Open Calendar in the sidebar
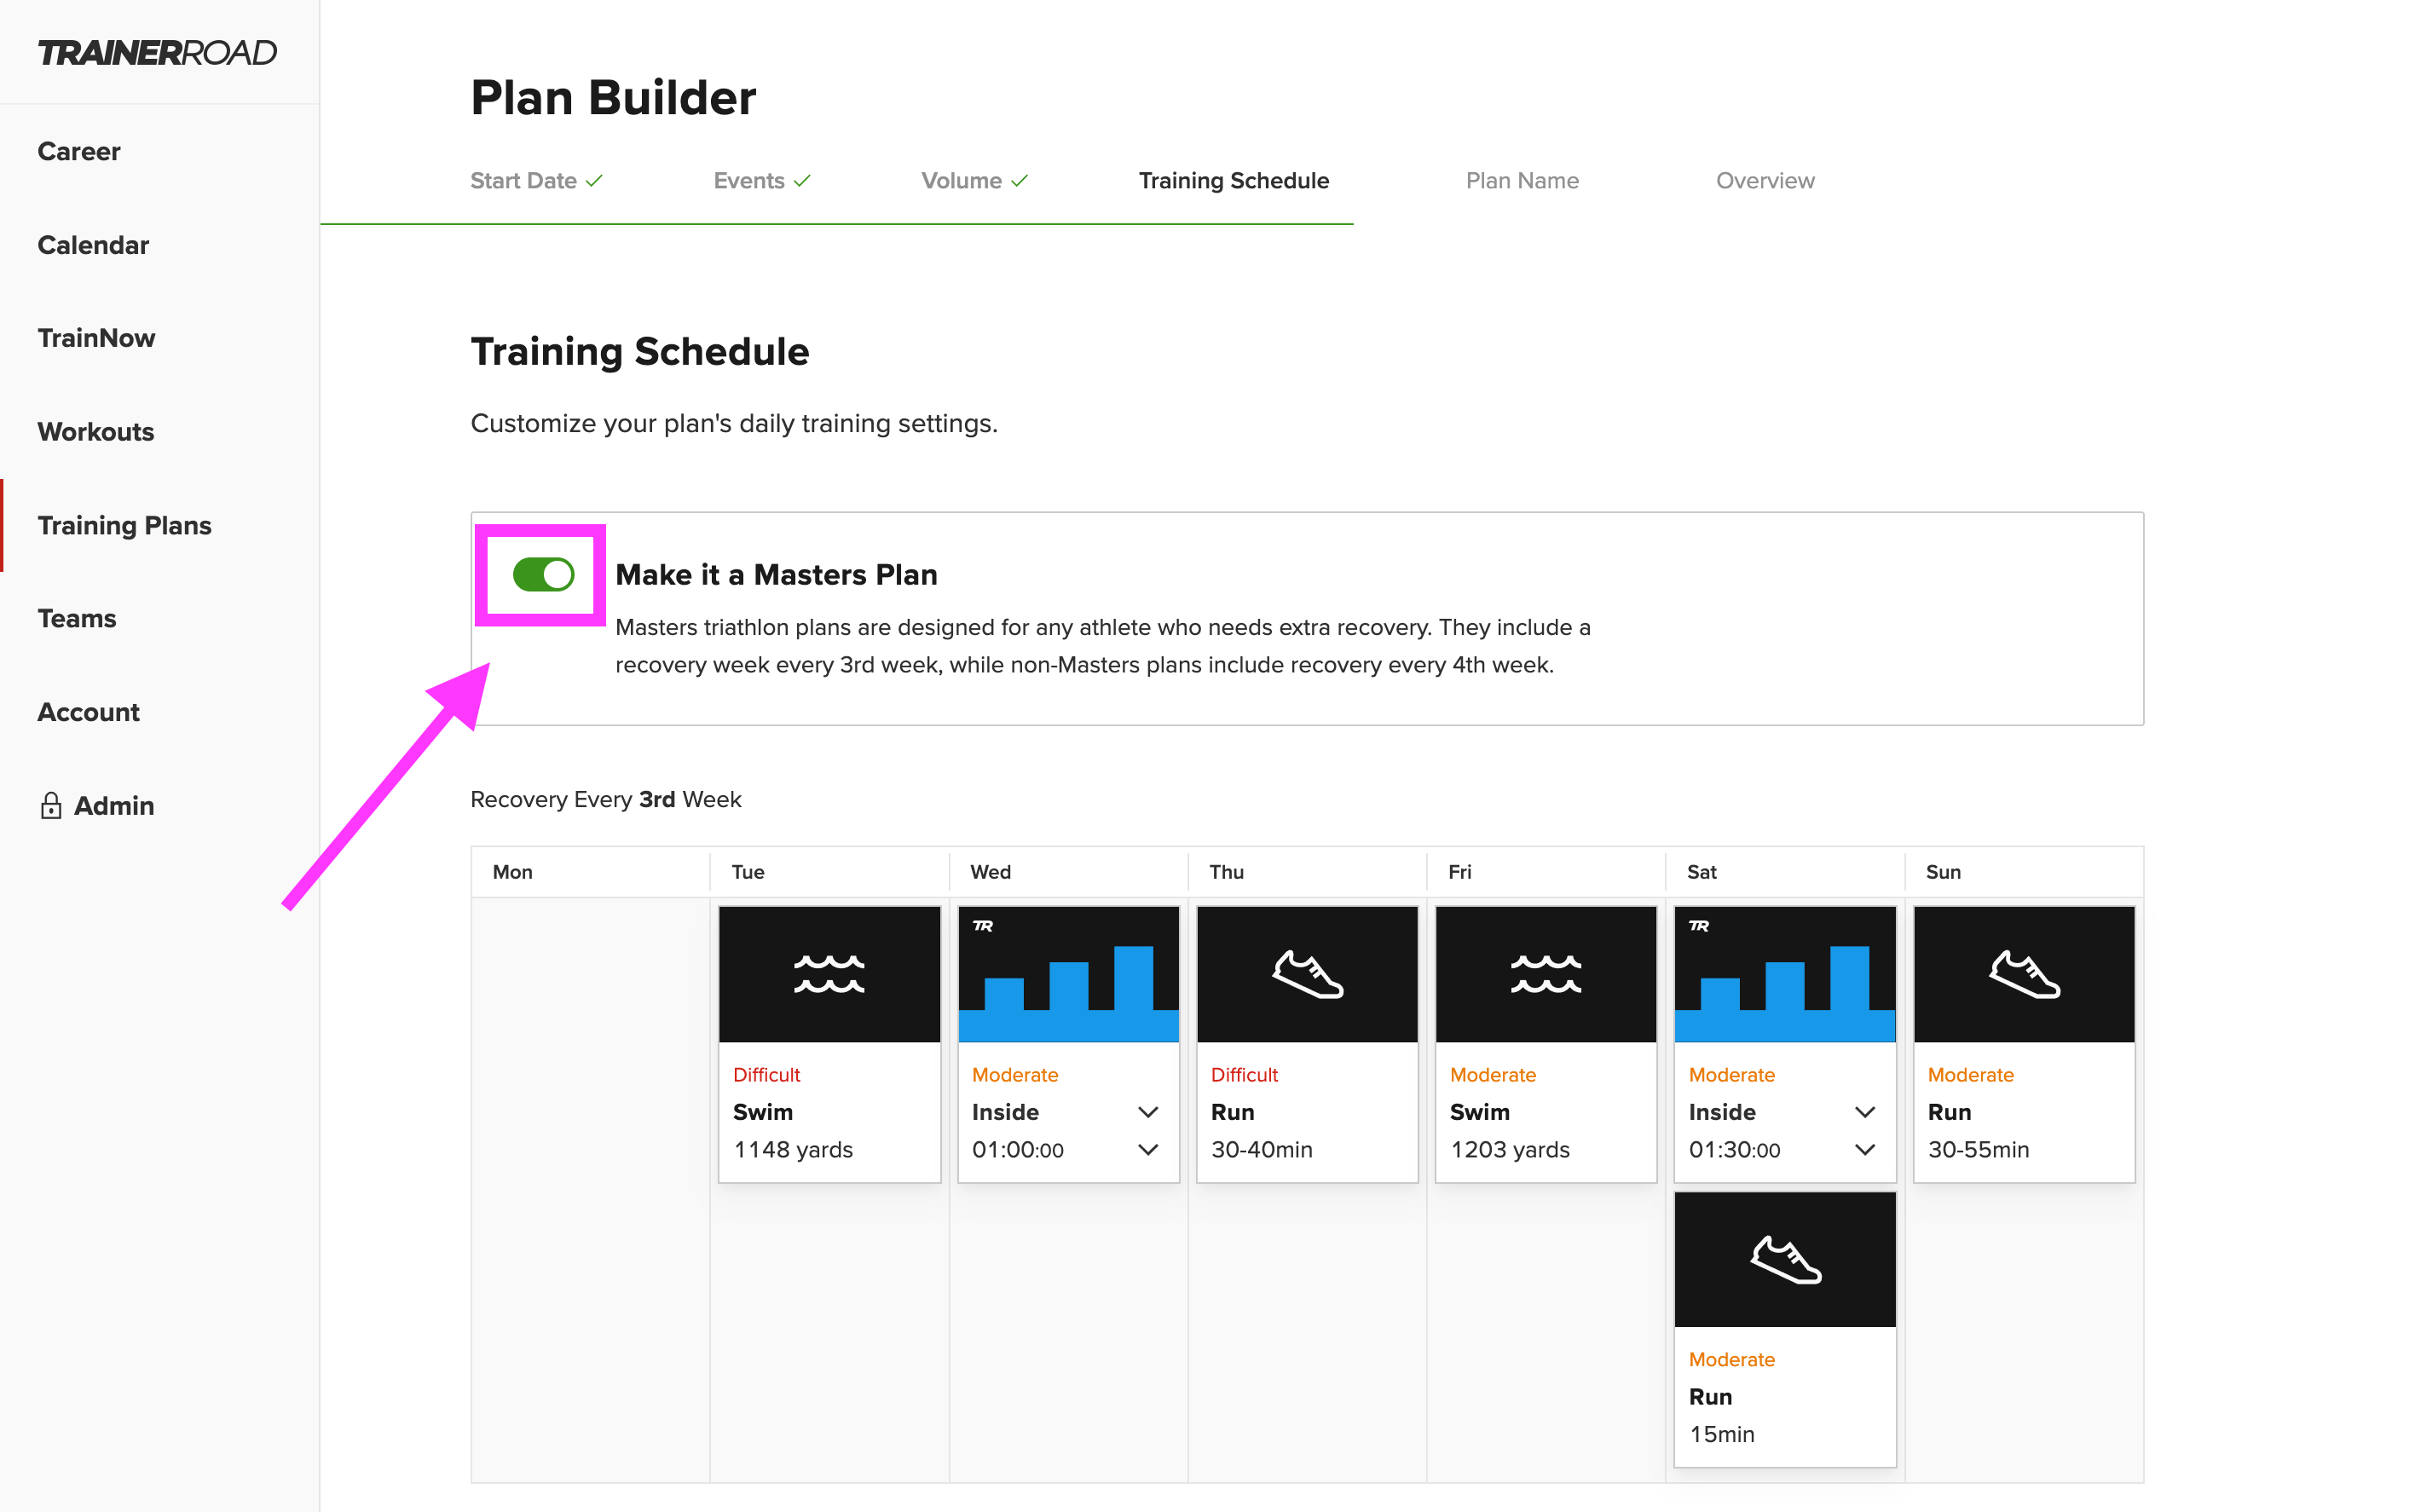Image resolution: width=2421 pixels, height=1512 pixels. click(x=93, y=245)
